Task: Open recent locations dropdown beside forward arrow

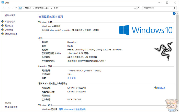Action: pos(13,8)
